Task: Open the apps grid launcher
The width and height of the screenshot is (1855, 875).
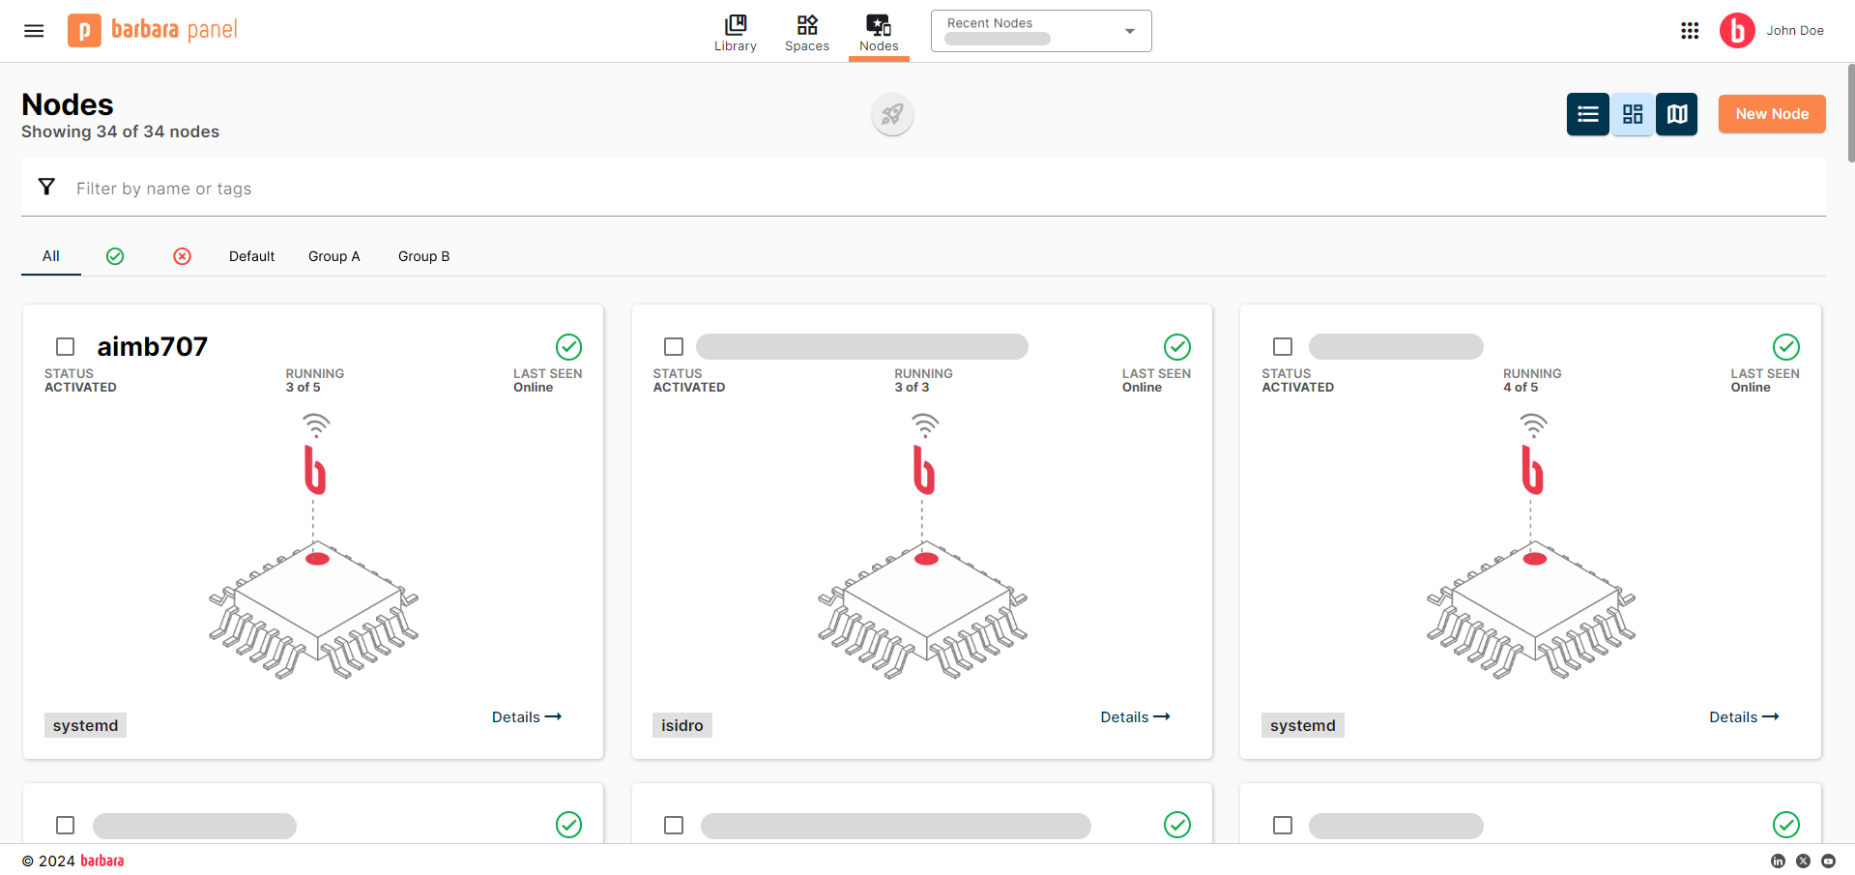Action: 1689,31
